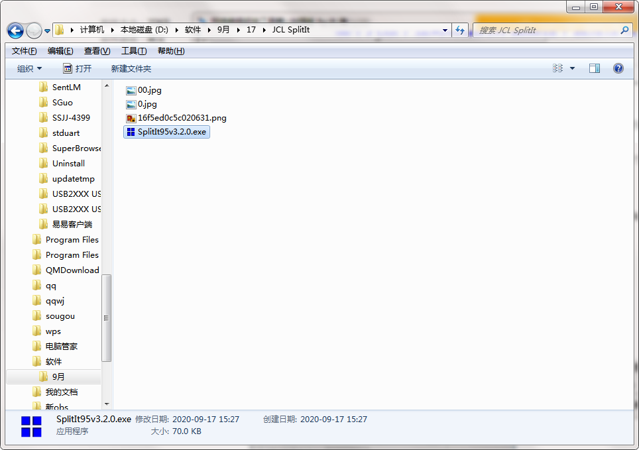The image size is (639, 450).
Task: Click the 打开 toolbar button
Action: [78, 68]
